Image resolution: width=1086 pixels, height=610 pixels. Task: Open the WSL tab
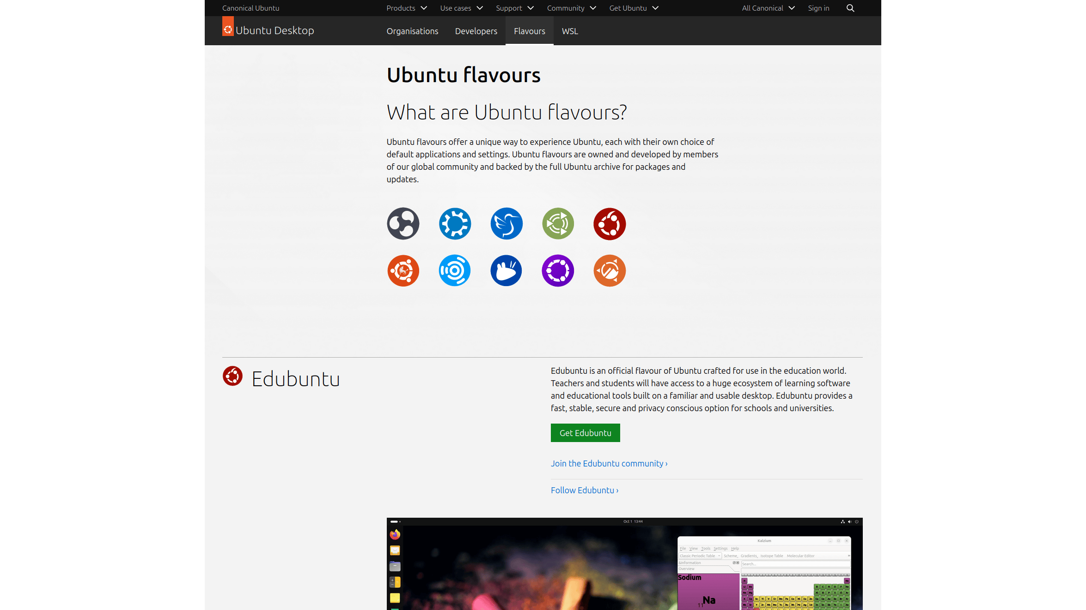[x=570, y=31]
